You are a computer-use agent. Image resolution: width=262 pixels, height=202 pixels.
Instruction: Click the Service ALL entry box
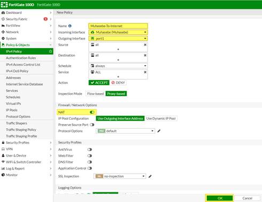[x=118, y=74]
